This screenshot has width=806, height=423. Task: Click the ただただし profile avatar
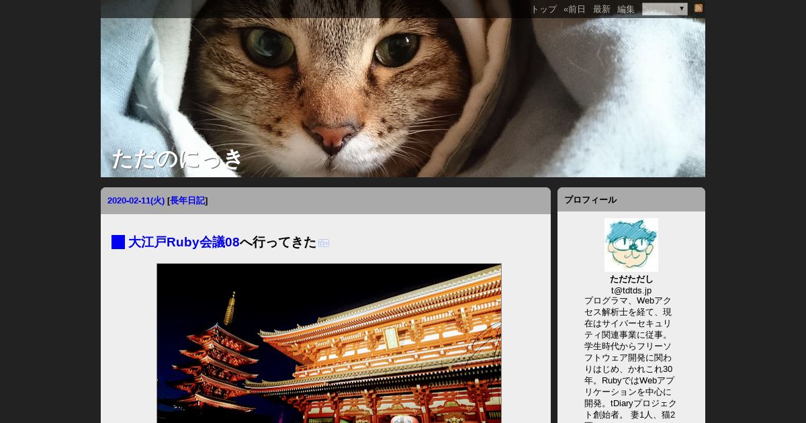[631, 245]
